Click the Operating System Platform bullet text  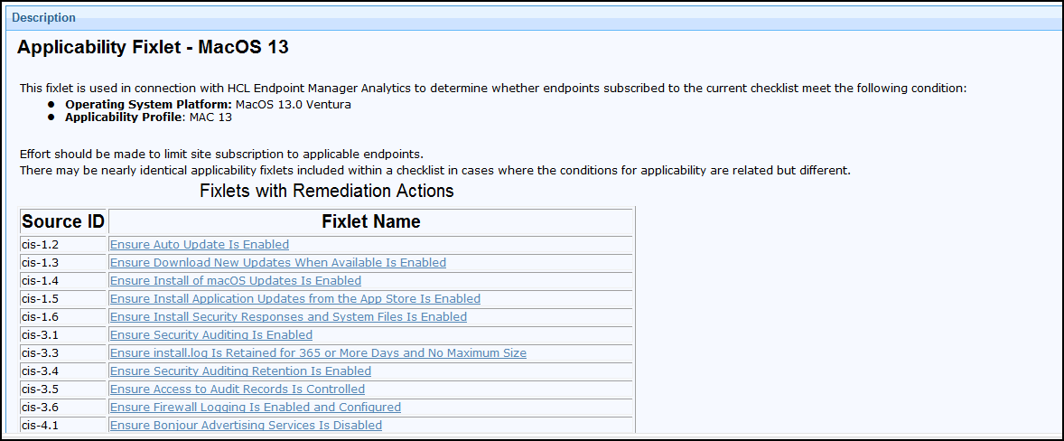point(209,105)
